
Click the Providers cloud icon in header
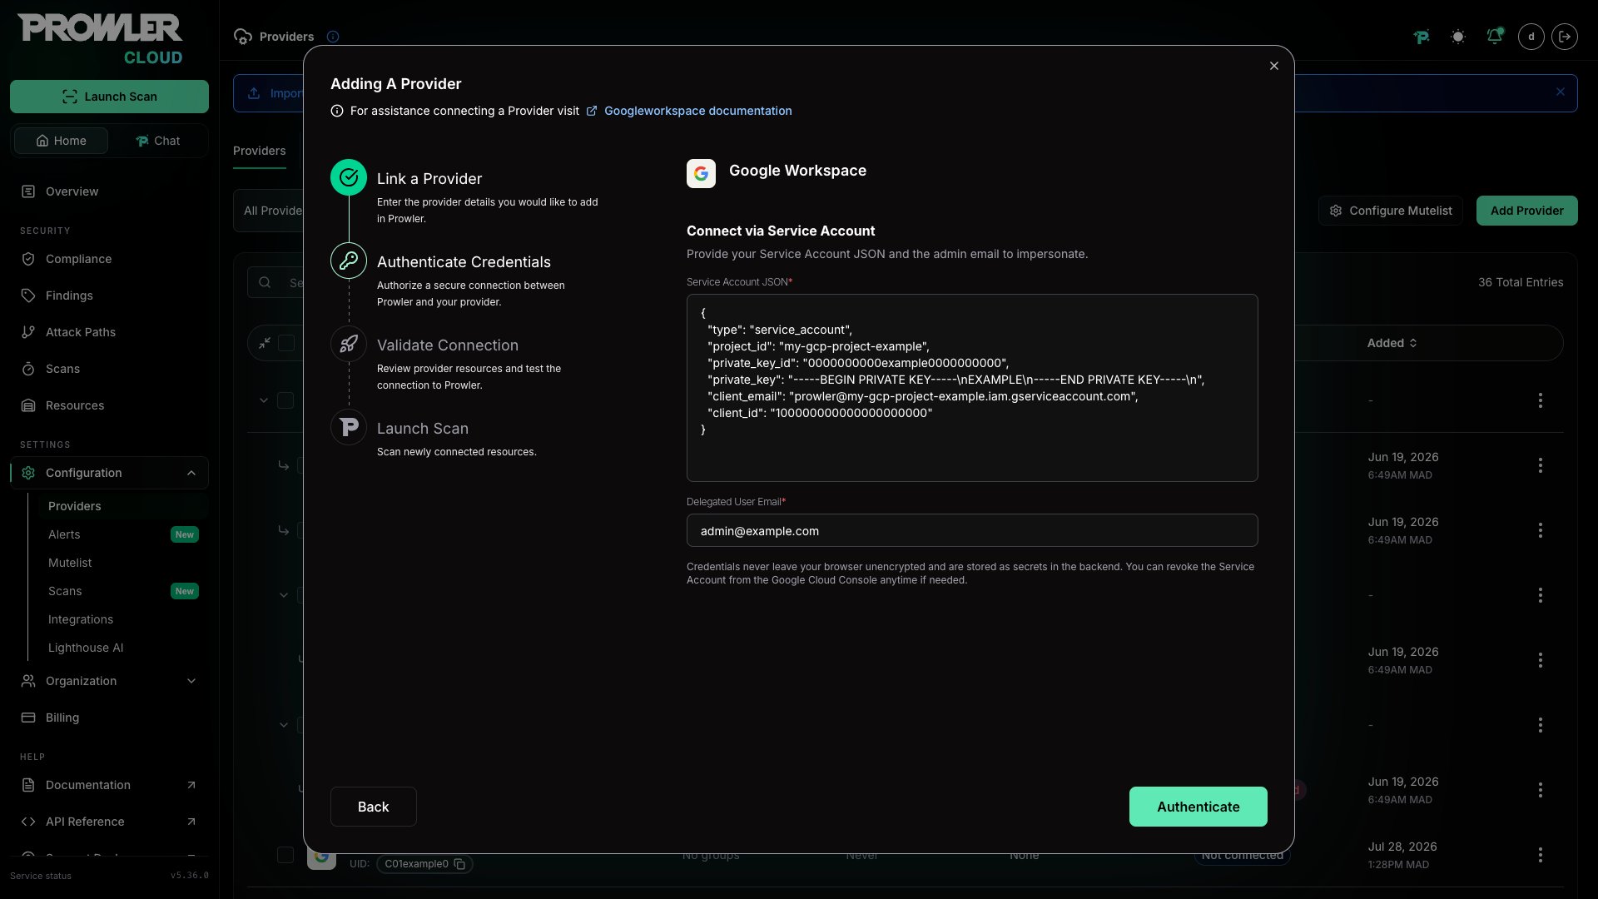[243, 37]
